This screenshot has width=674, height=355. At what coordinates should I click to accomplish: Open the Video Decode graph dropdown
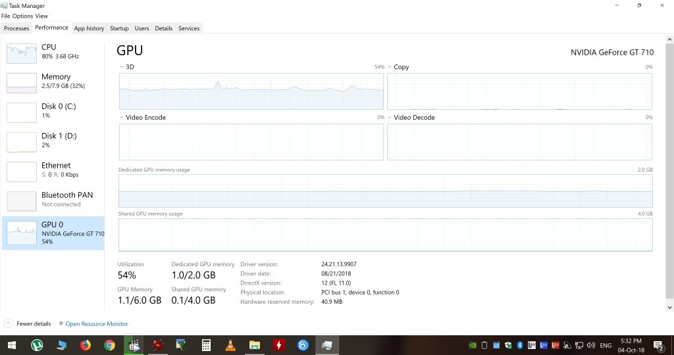[x=390, y=117]
